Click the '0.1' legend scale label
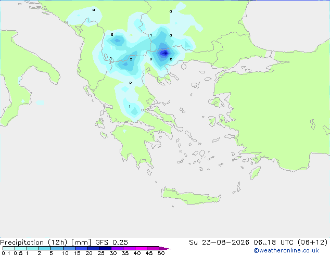The image size is (330, 255). pyautogui.click(x=6, y=253)
